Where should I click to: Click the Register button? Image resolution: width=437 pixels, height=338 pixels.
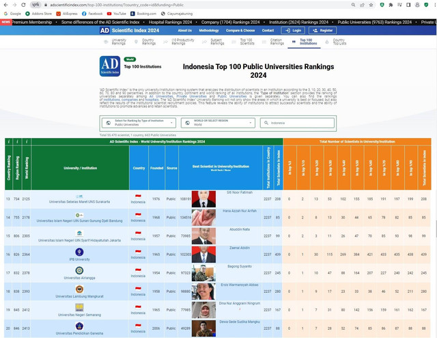click(322, 30)
